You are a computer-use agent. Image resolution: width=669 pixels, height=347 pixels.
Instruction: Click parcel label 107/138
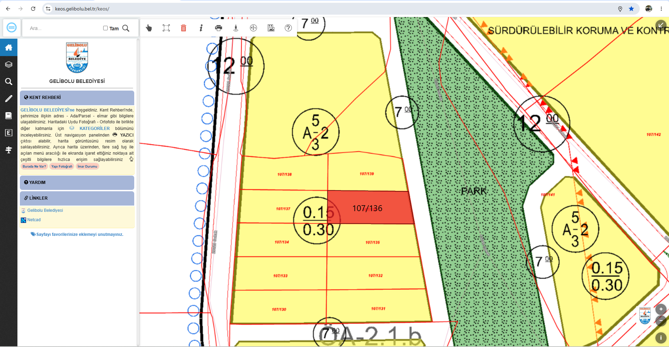(x=284, y=175)
